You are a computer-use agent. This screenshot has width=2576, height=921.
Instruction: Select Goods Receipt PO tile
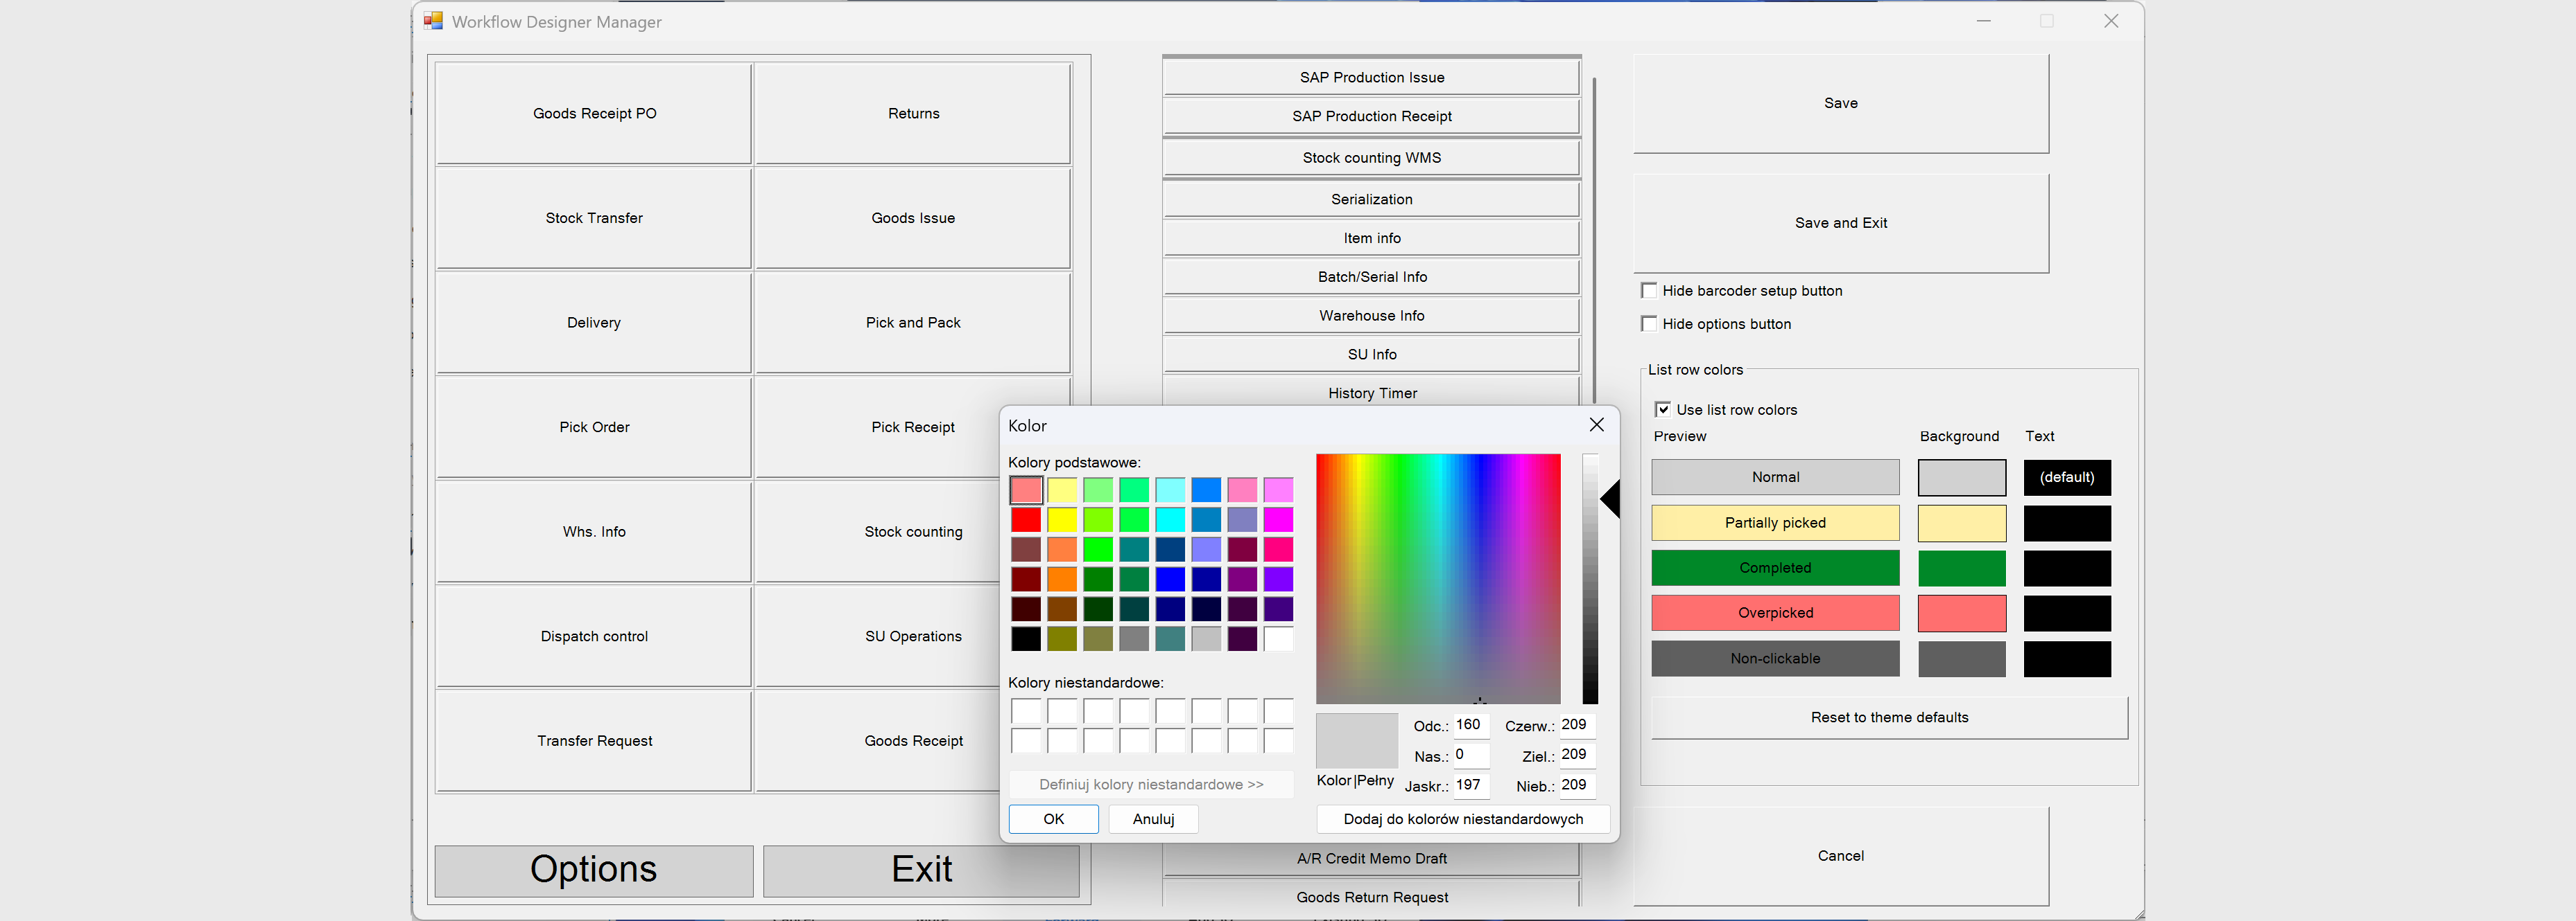pyautogui.click(x=594, y=114)
